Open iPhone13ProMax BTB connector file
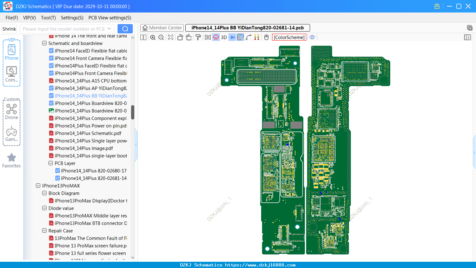Screen dimensions: 476x268 tap(88, 223)
